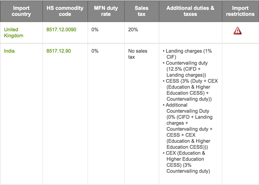
Task: Open the India country link
Action: 9,51
